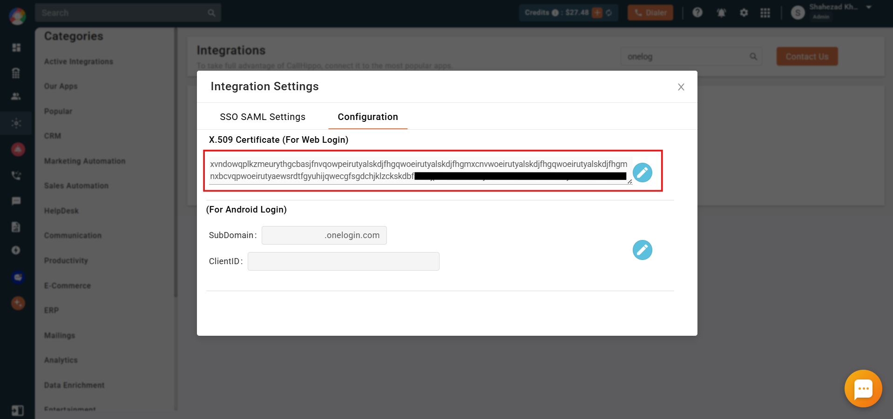This screenshot has width=893, height=419.
Task: Select Popular category
Action: pos(58,111)
